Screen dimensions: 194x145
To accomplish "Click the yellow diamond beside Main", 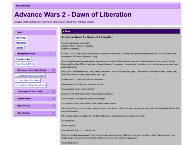I will point(16,33).
